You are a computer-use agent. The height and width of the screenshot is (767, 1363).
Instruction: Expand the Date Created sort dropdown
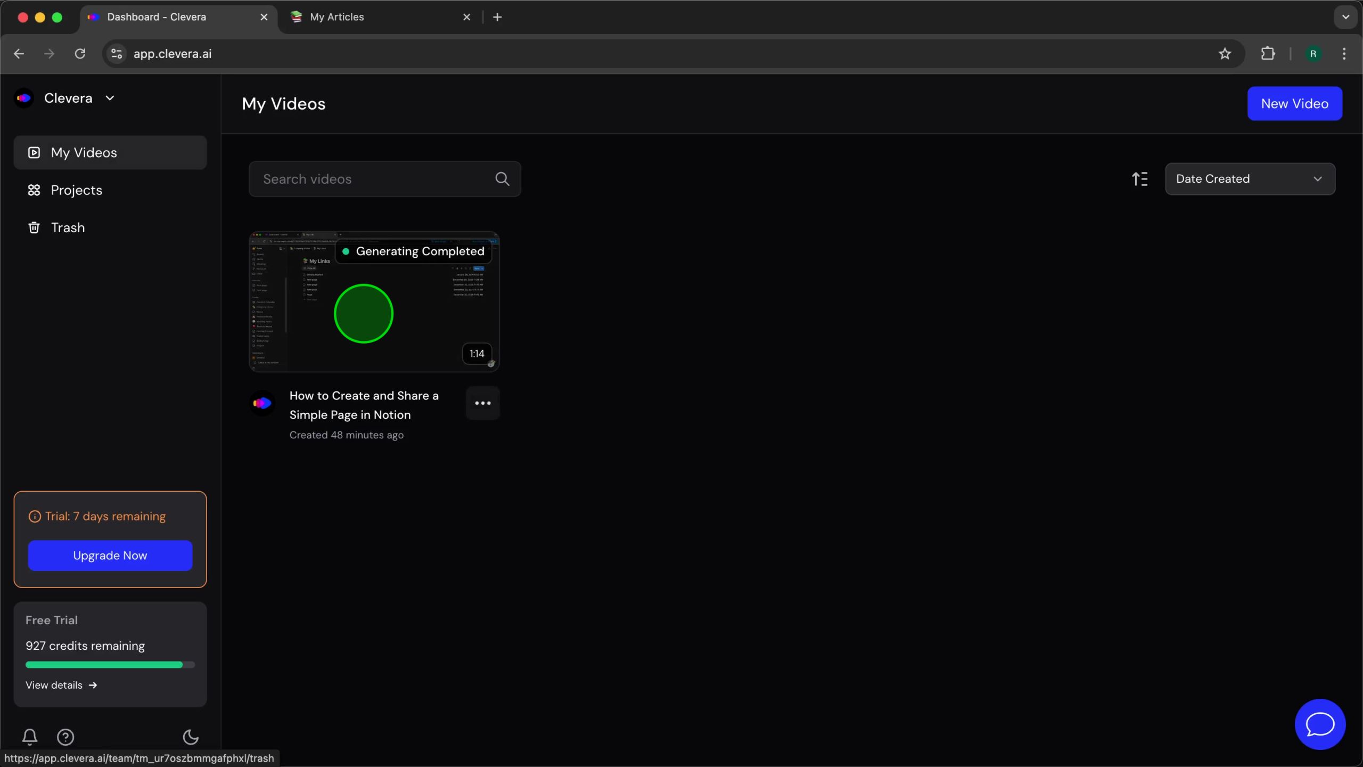[x=1250, y=179]
